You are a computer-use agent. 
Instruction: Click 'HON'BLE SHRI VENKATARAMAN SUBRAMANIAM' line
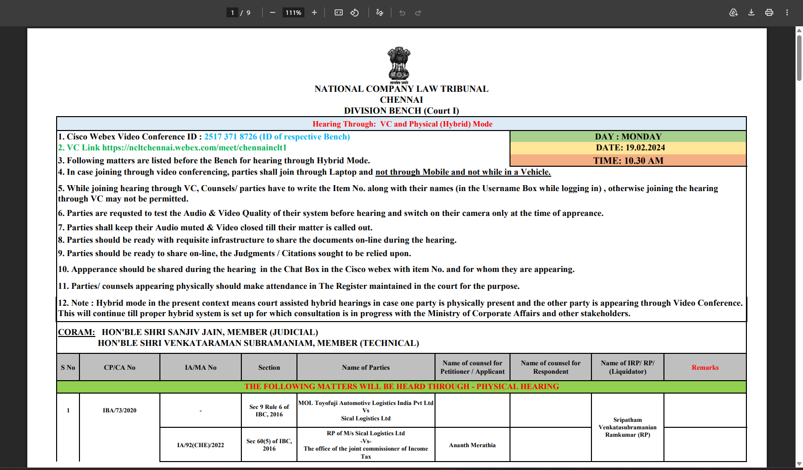tap(258, 343)
